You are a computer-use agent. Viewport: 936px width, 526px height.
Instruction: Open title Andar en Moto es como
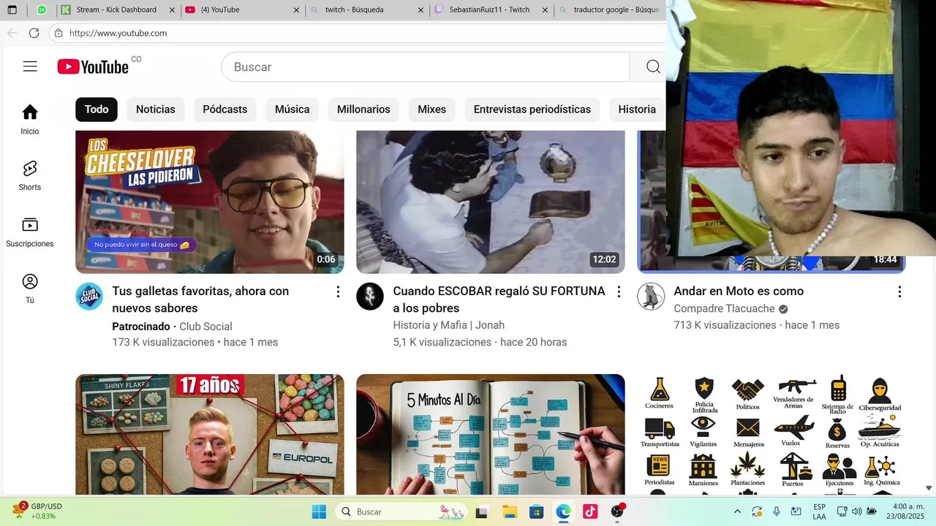[x=739, y=291]
